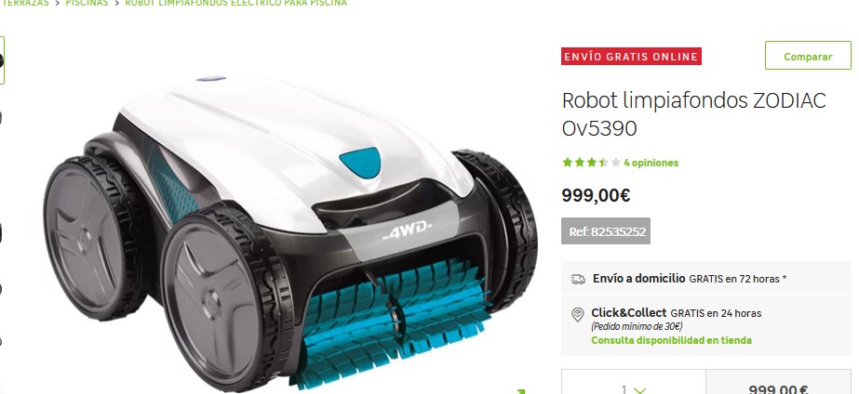Click the green quantity dropdown arrow
The width and height of the screenshot is (859, 394).
point(640,390)
